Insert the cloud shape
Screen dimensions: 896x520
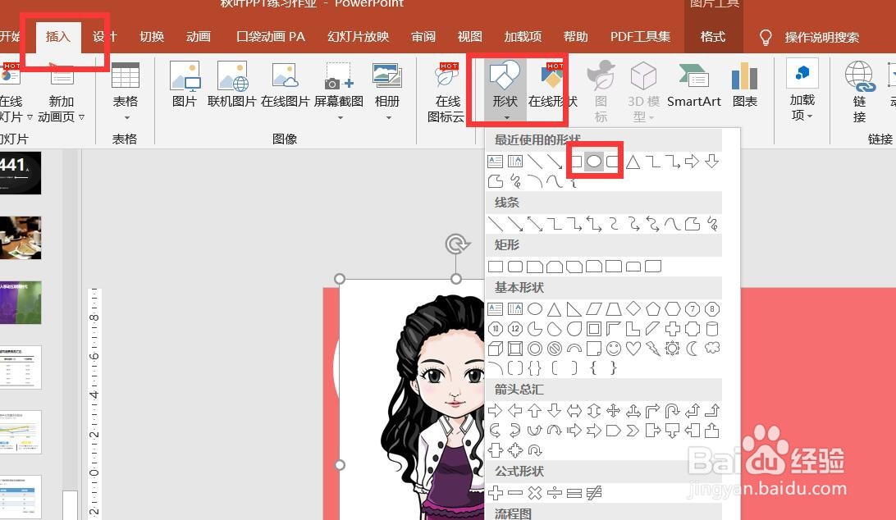[x=712, y=348]
